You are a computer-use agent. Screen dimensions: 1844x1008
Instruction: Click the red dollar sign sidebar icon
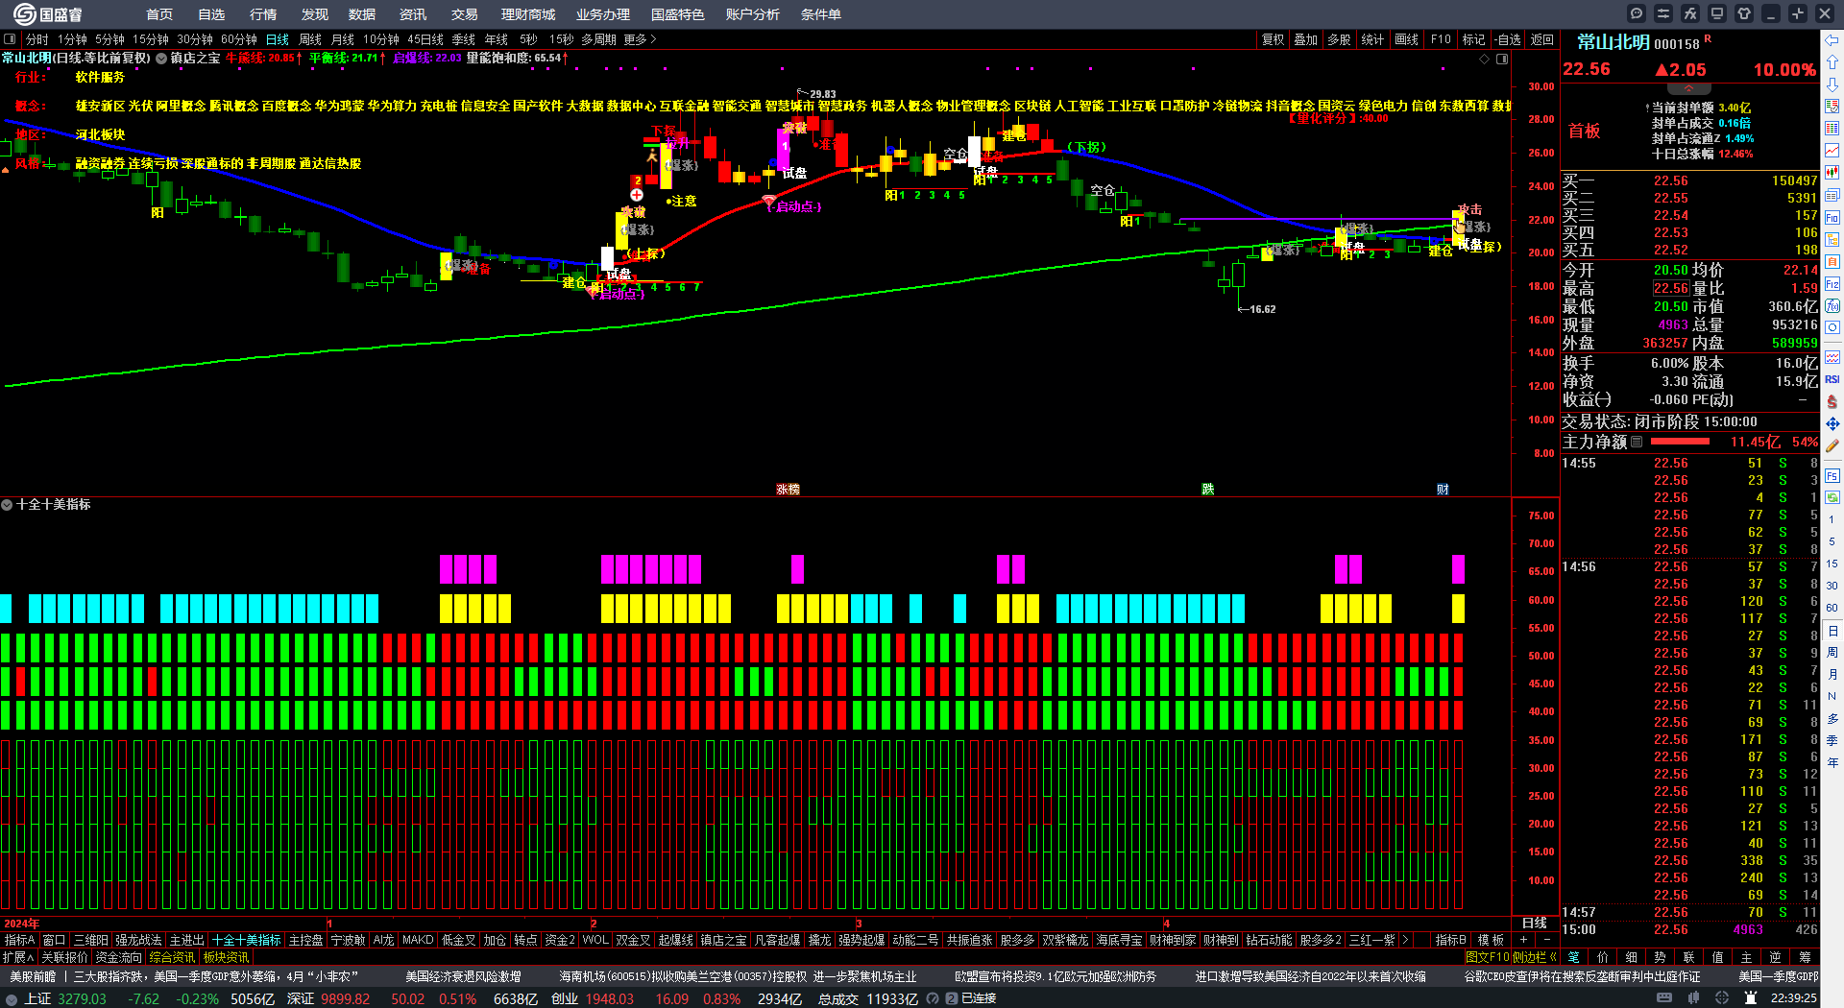[x=1832, y=401]
